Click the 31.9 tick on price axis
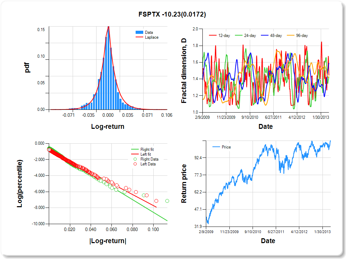346x259 pixels. [x=198, y=227]
